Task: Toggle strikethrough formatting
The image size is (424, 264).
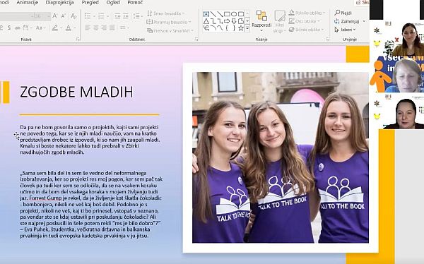Action: coord(17,28)
